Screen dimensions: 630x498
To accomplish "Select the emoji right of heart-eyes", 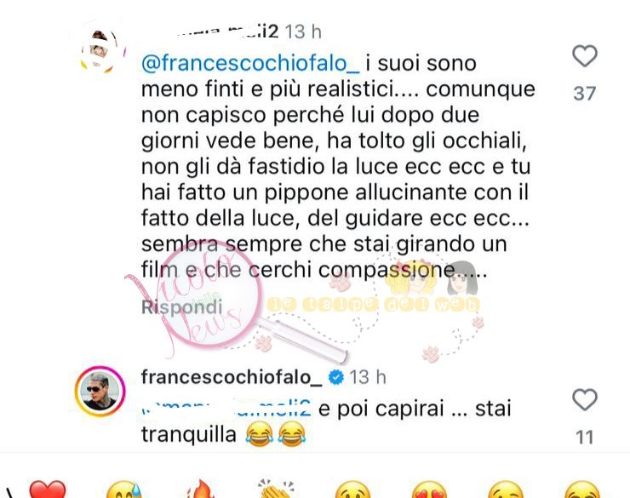I will click(506, 490).
